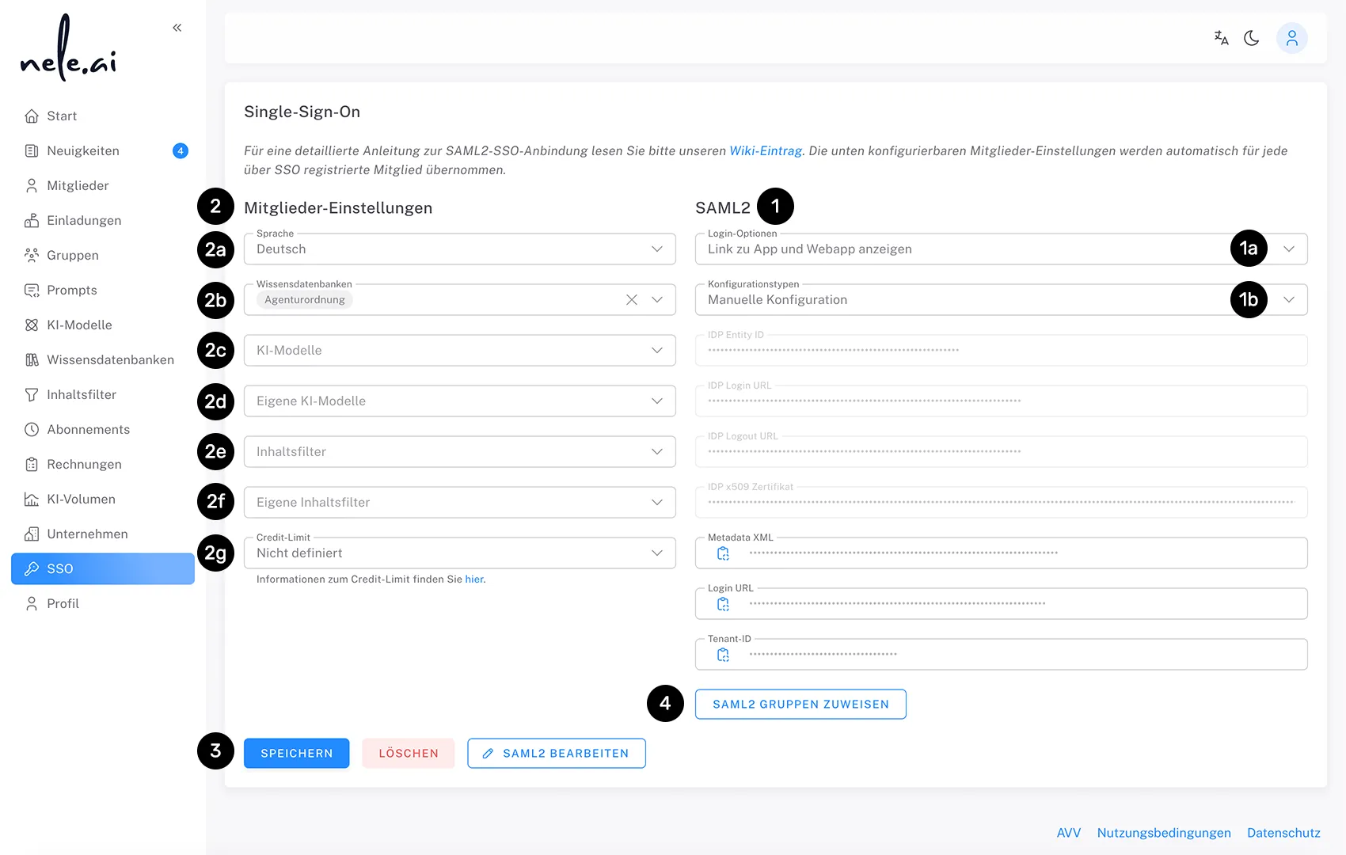Viewport: 1346px width, 855px height.
Task: Open the profile avatar menu
Action: pyautogui.click(x=1292, y=37)
